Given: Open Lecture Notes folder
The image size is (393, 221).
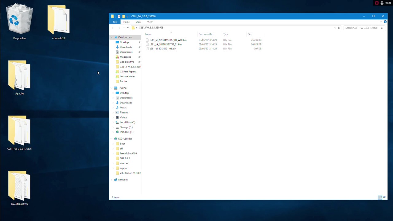Looking at the screenshot, I should coord(127,76).
